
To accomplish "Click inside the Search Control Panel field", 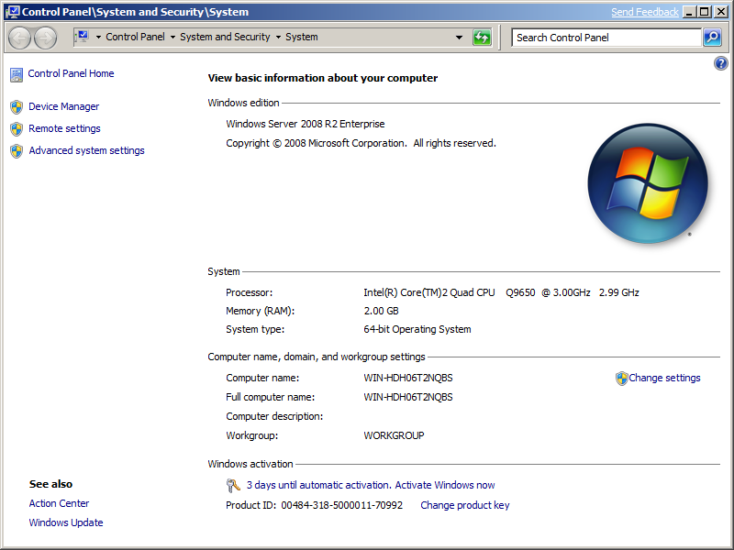I will [596, 37].
